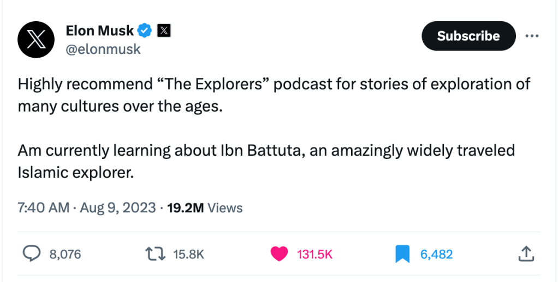Click the 15.8K reposts count

point(188,254)
